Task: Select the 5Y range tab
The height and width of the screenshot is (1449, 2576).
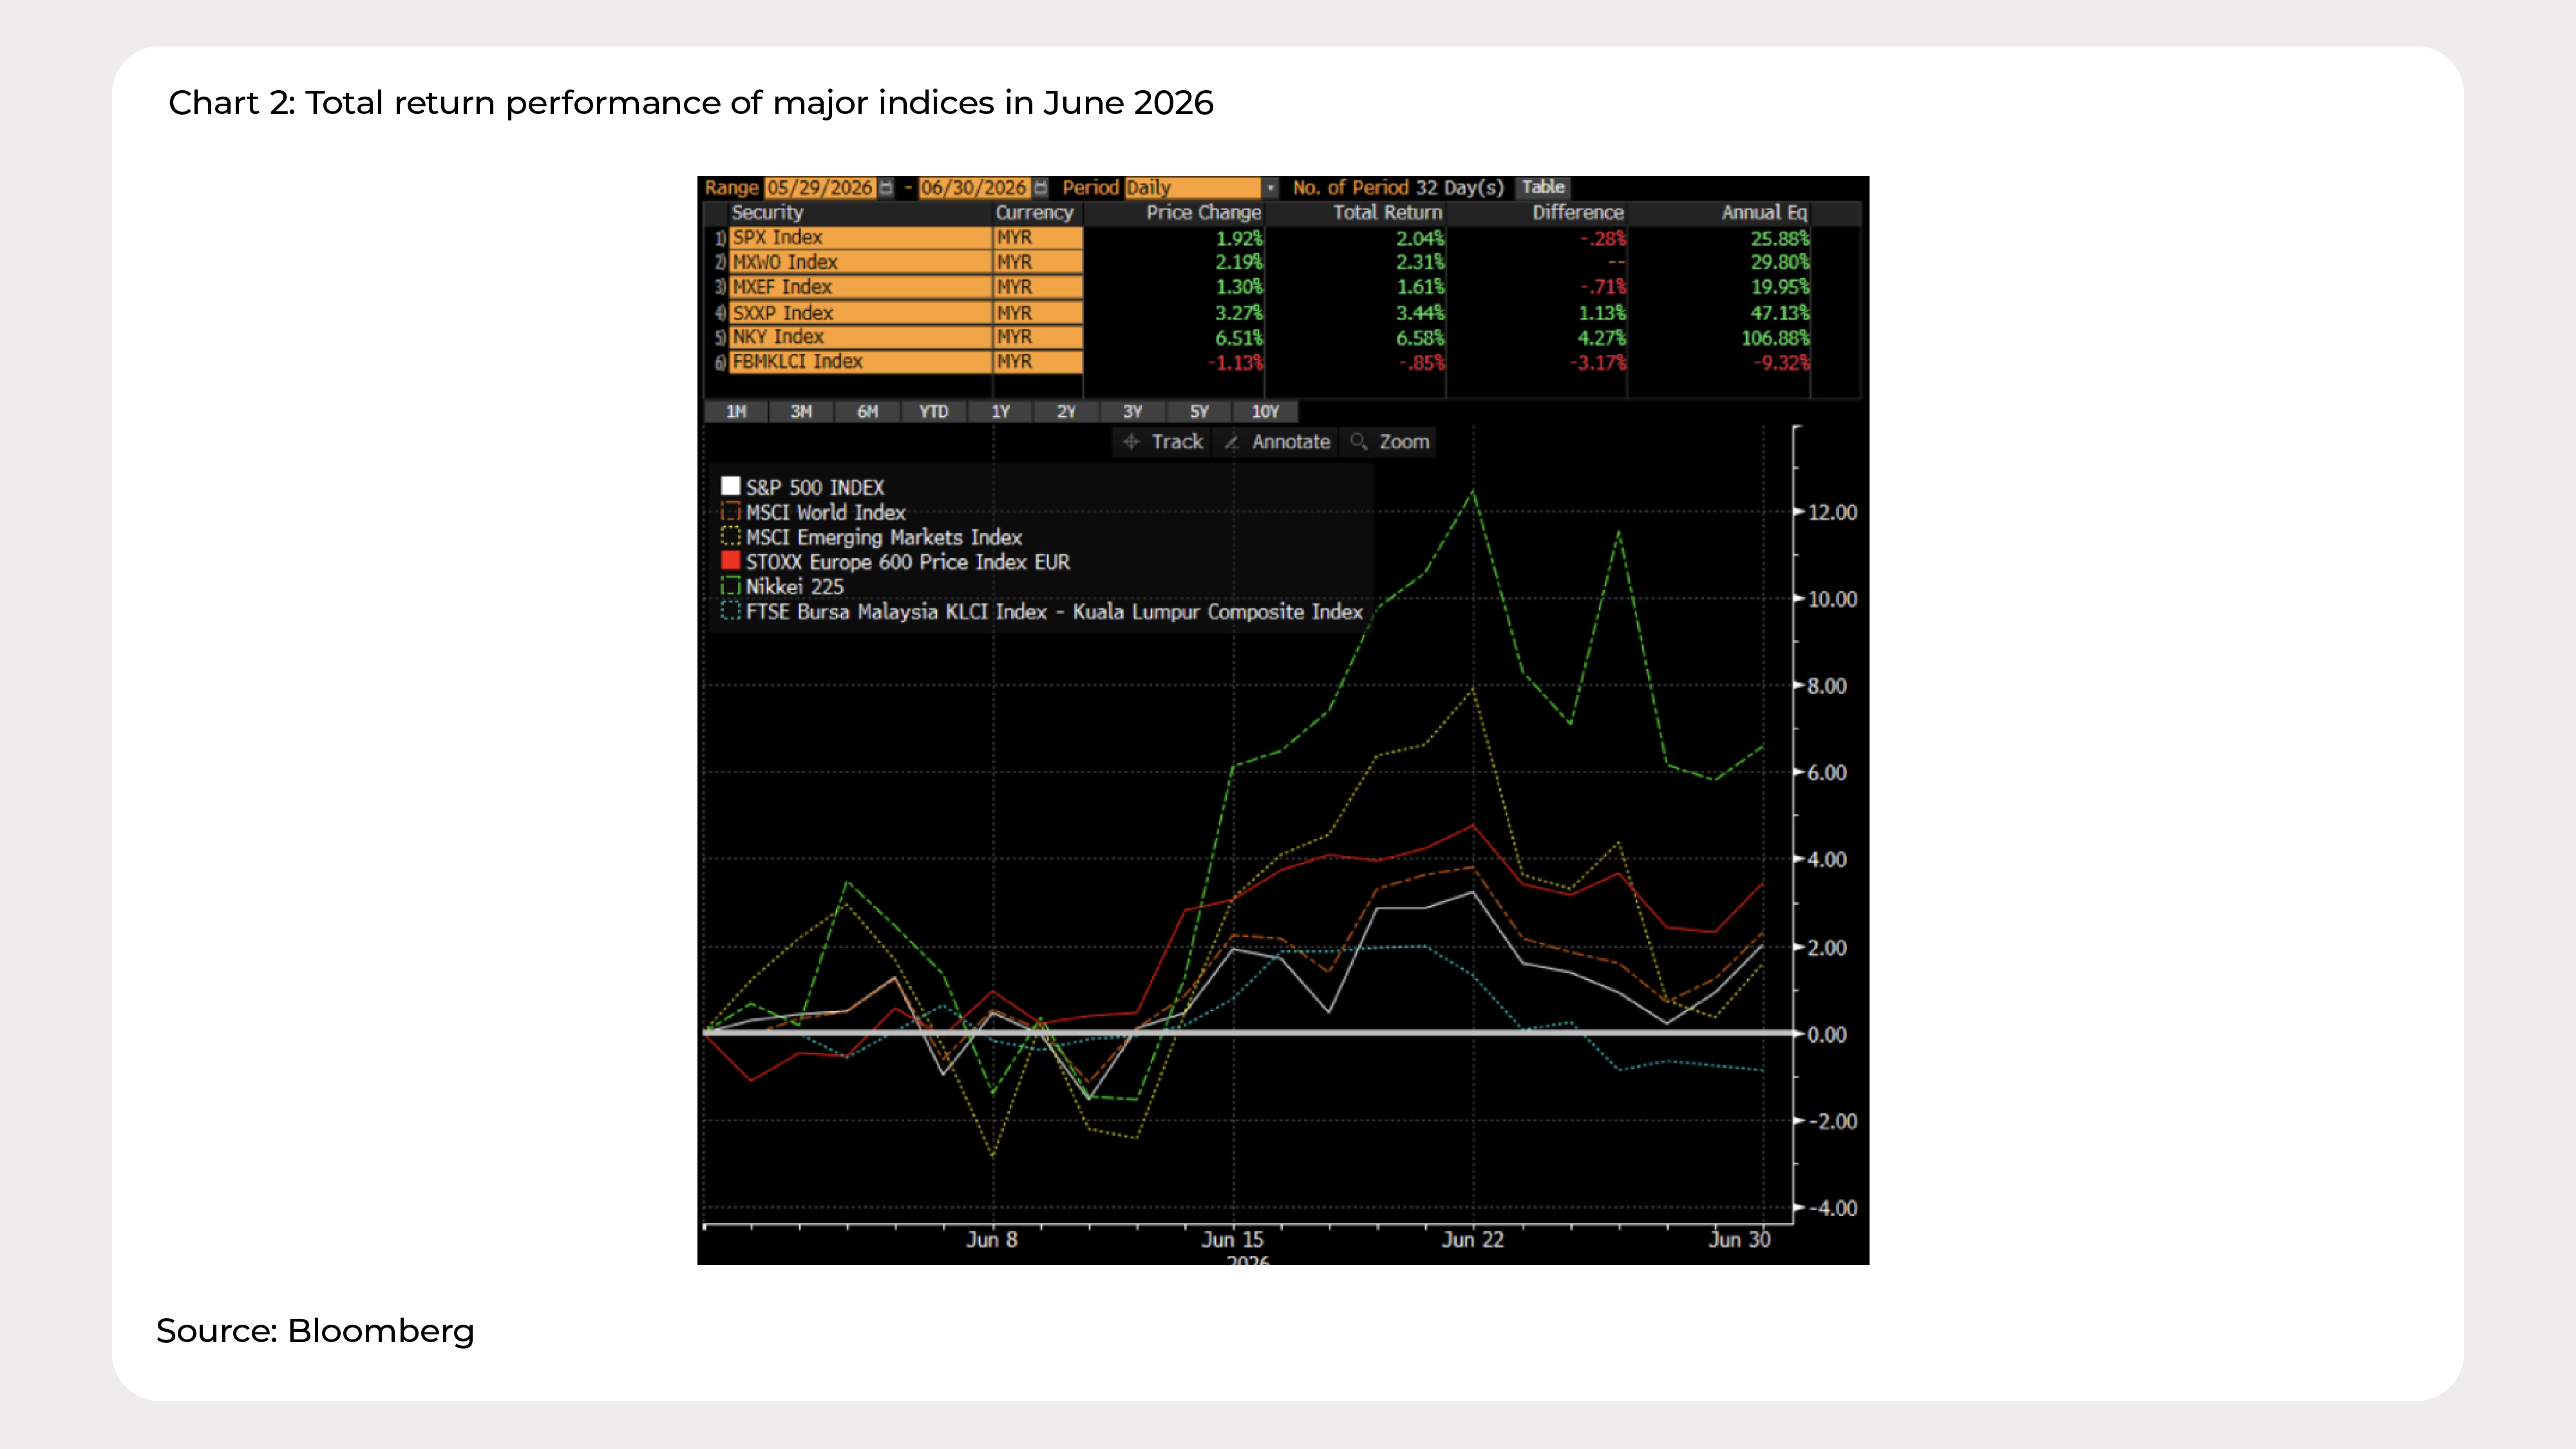Action: click(x=1199, y=412)
